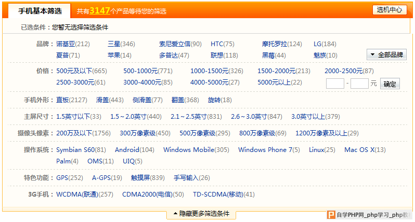This screenshot has width=415, height=222.
Task: Select Windows Phone 7 filter
Action: [x=265, y=150]
